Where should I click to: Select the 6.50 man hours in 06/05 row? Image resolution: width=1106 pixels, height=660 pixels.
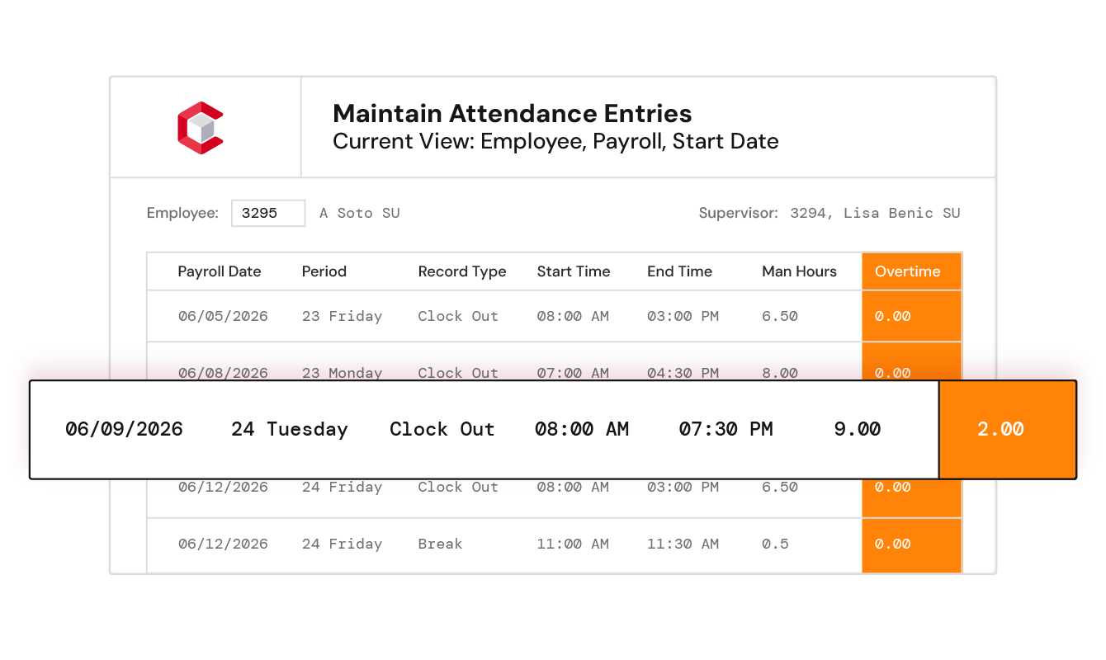780,316
